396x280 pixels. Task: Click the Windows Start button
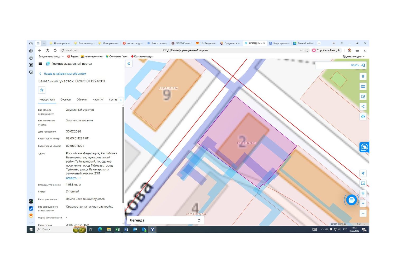[31, 229]
